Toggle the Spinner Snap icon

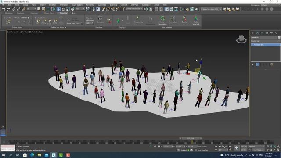117,9
